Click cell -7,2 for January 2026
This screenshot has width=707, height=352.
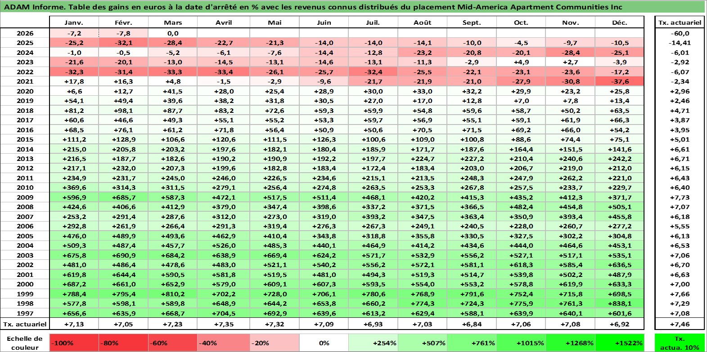[74, 33]
